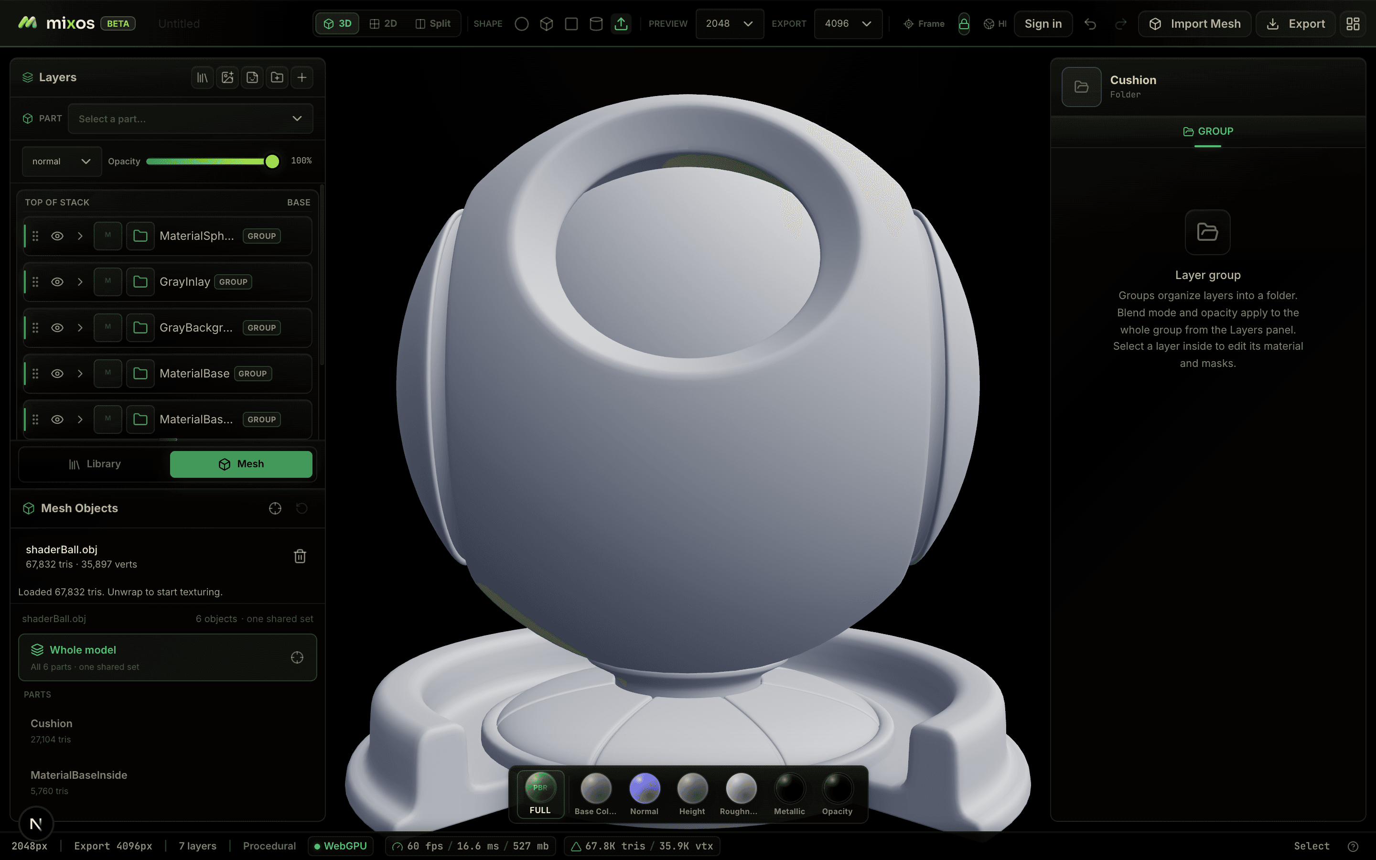Screen dimensions: 1376x860
Task: Select the MaterialBaseInside part
Action: click(167, 783)
